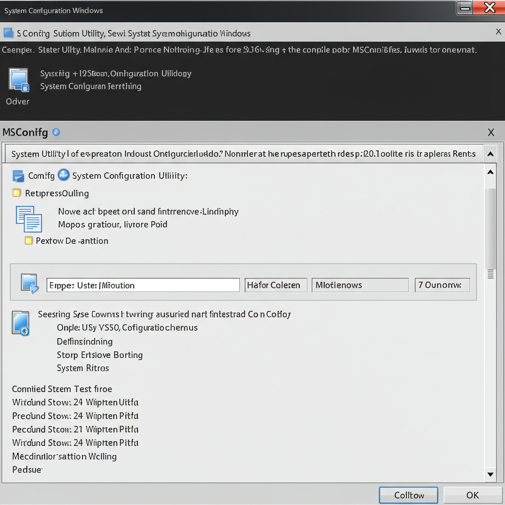Click the 'Colltow' button
Image resolution: width=505 pixels, height=505 pixels.
click(x=408, y=495)
